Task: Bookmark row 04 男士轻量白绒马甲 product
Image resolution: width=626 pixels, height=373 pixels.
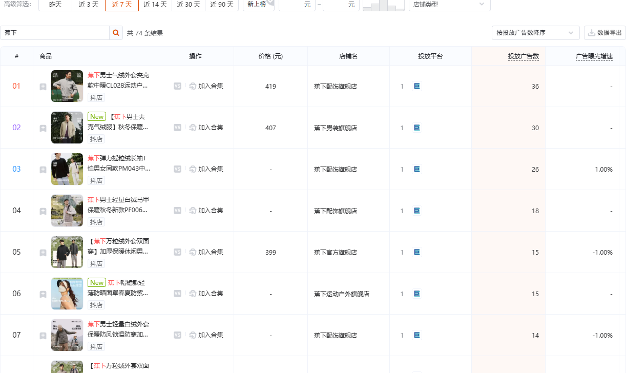Action: (43, 211)
